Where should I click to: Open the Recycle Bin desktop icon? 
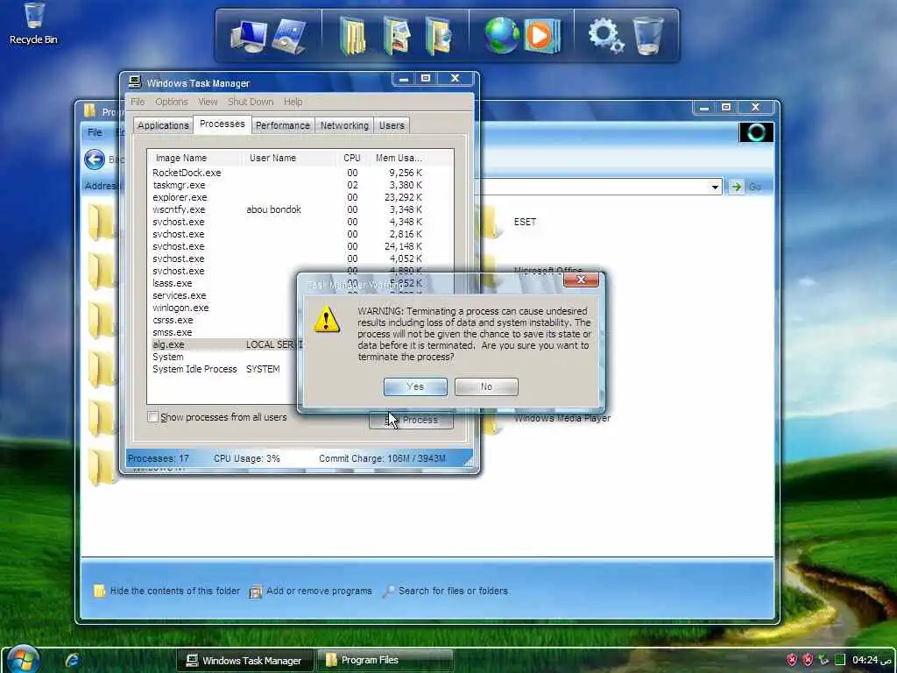33,24
